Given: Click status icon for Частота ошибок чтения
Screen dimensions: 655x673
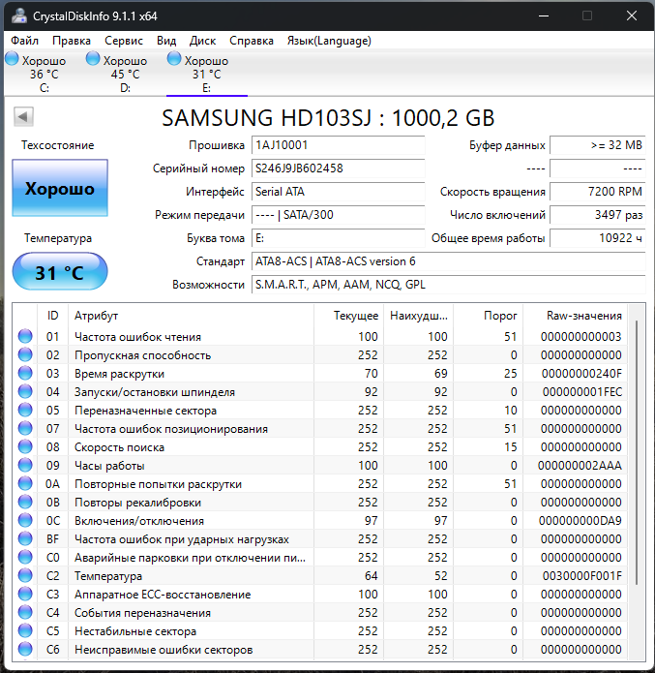Looking at the screenshot, I should pos(25,336).
